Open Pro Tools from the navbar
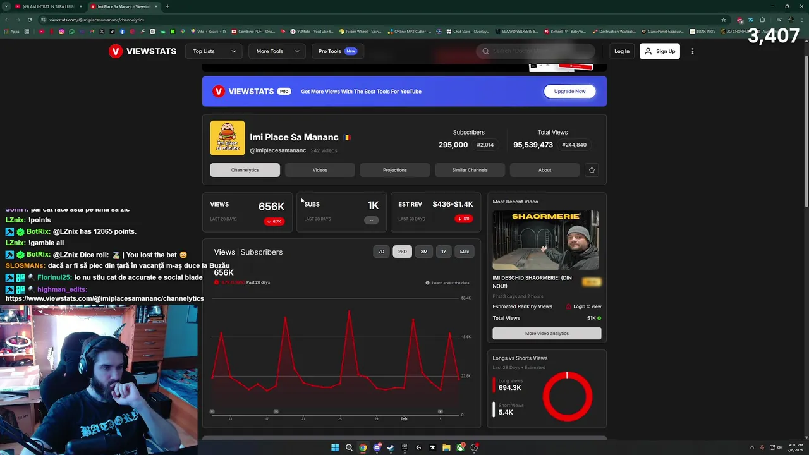This screenshot has width=809, height=455. tap(336, 51)
